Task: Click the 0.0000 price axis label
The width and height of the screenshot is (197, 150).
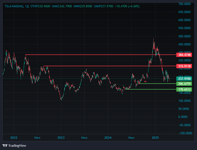Action: click(x=183, y=117)
